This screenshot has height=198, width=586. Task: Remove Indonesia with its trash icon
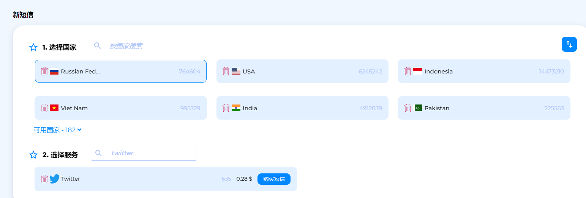408,71
